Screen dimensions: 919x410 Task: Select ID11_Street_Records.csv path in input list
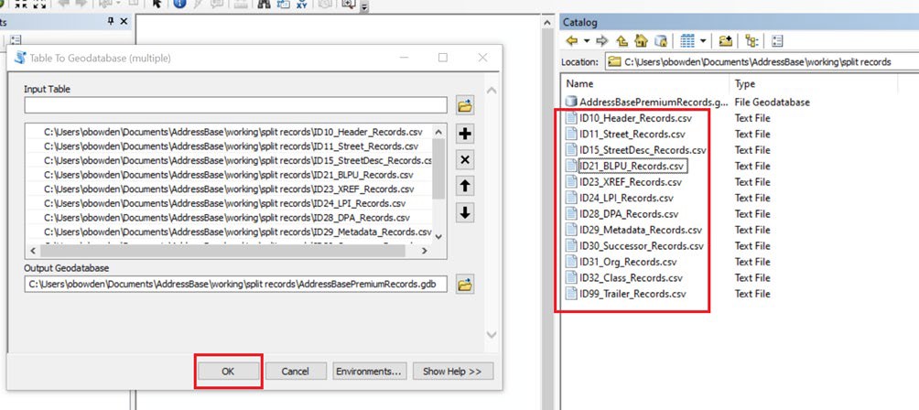(231, 146)
